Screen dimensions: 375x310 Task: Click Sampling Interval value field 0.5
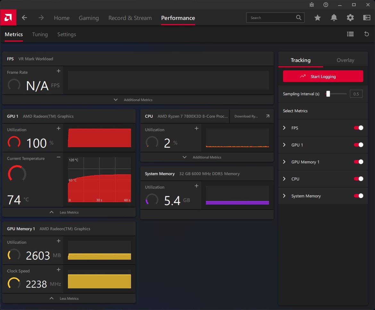point(356,94)
